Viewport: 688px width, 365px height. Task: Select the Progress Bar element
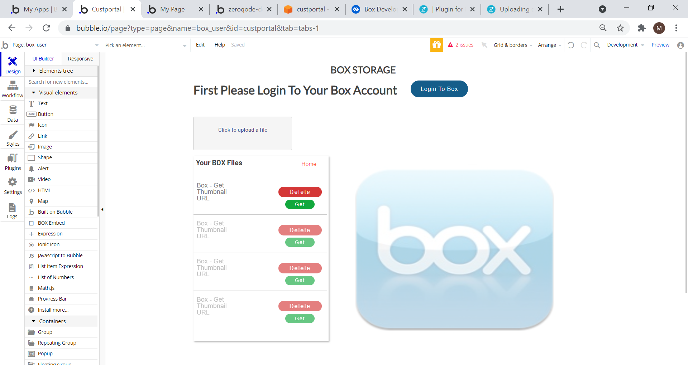tap(61, 299)
